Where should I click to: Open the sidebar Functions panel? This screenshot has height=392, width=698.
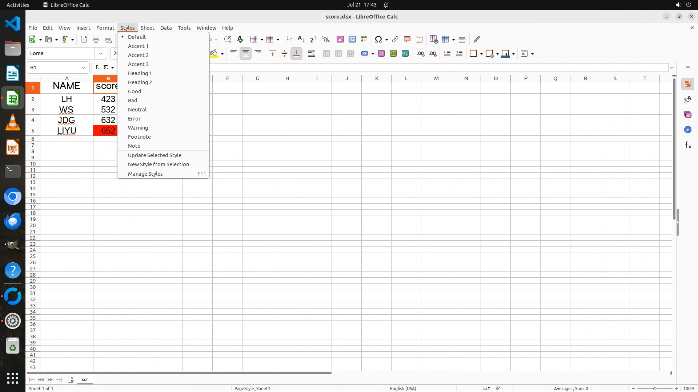coord(688,145)
